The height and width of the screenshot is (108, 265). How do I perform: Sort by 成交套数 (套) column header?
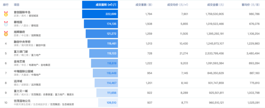click(x=144, y=5)
